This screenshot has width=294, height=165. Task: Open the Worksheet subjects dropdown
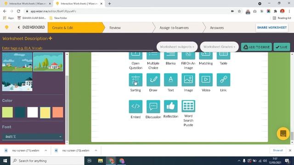[177, 47]
